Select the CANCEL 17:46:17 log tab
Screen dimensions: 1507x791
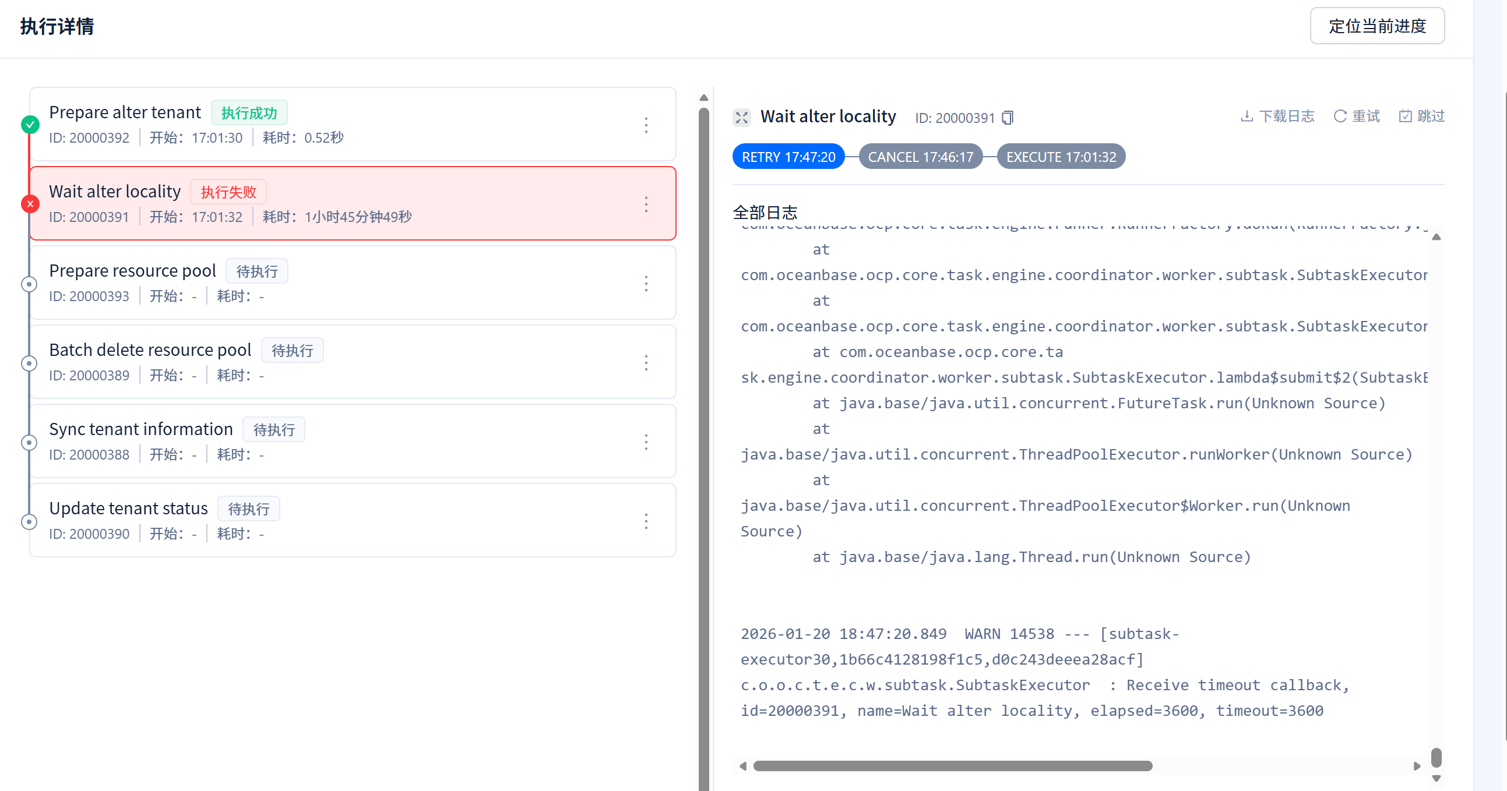point(920,157)
